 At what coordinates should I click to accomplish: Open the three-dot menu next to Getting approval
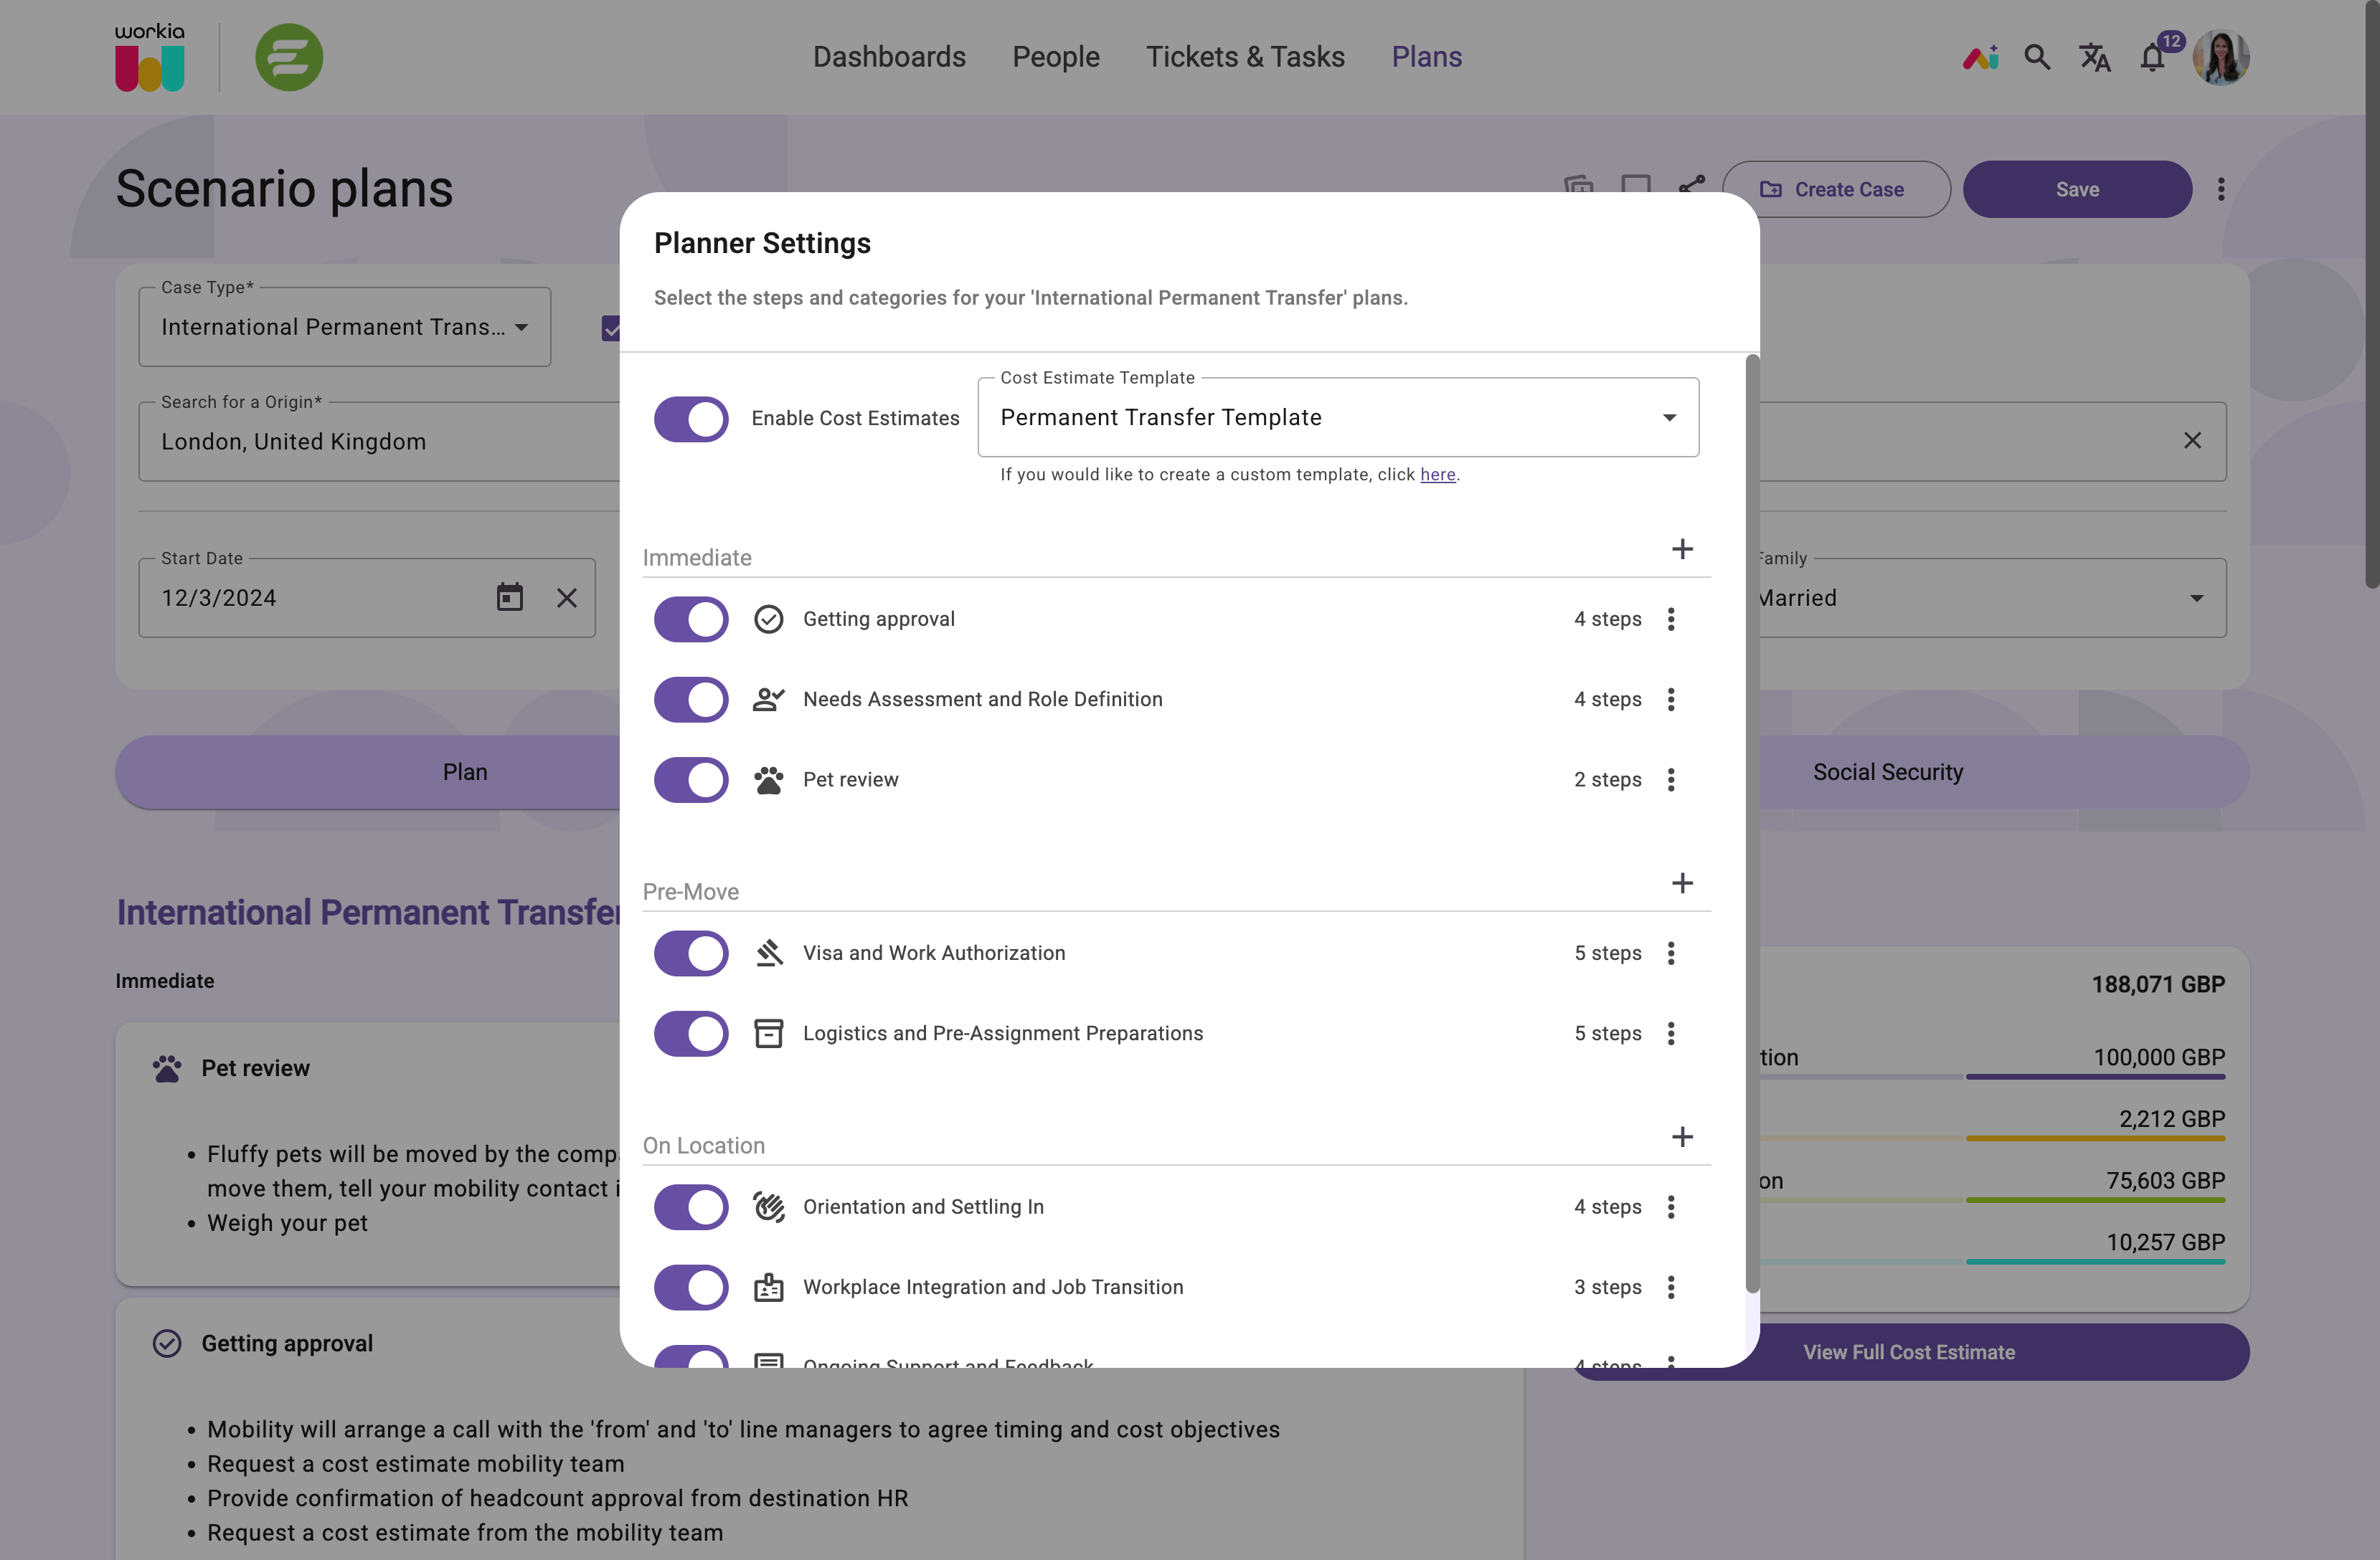1670,619
